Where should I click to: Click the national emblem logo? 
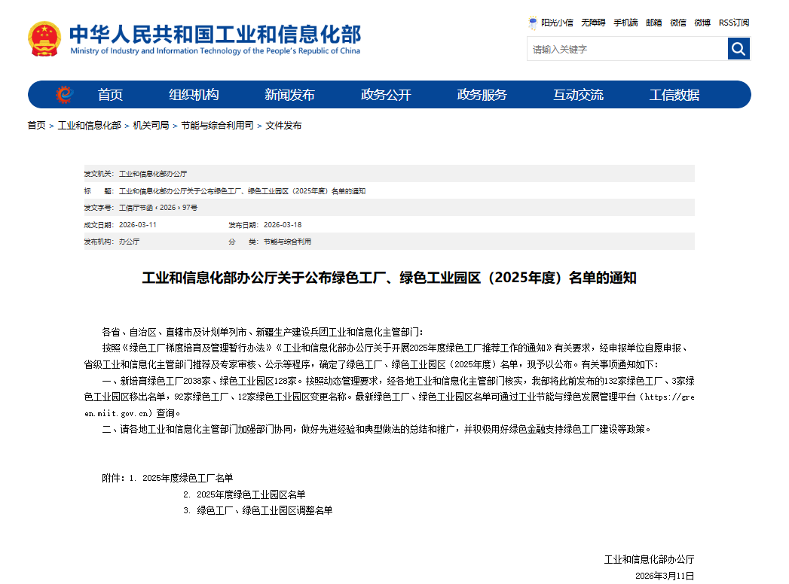[x=45, y=38]
